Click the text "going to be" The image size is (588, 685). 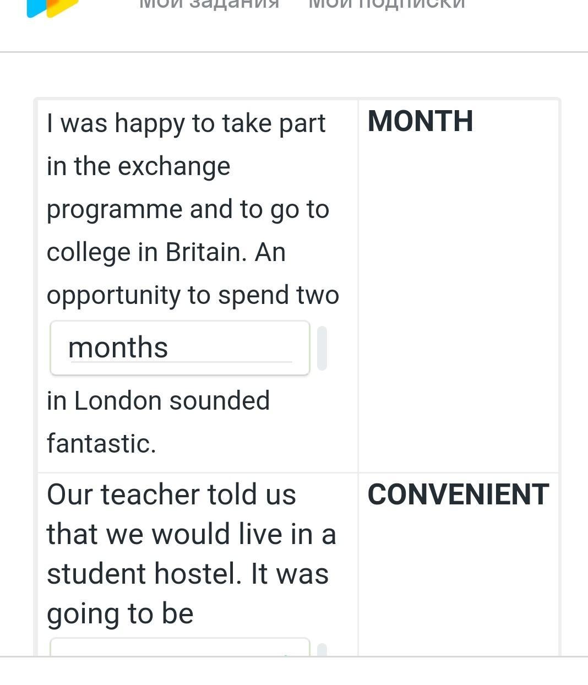[120, 613]
